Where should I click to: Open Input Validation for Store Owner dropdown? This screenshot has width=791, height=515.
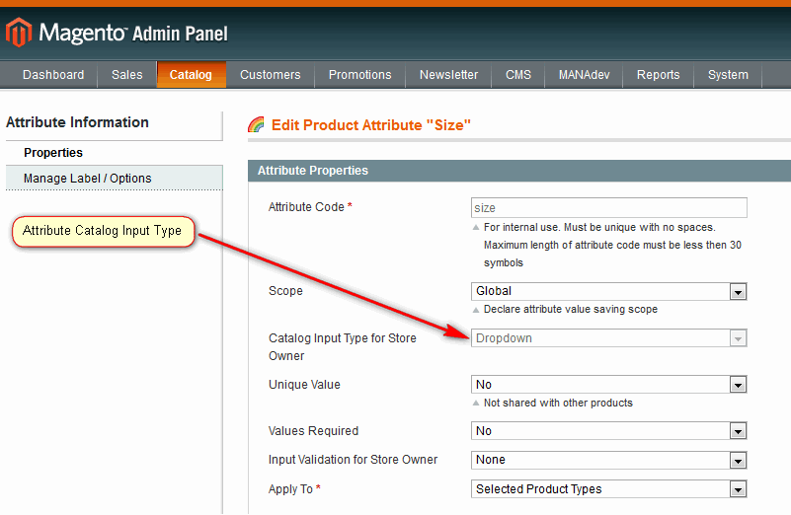click(x=609, y=460)
